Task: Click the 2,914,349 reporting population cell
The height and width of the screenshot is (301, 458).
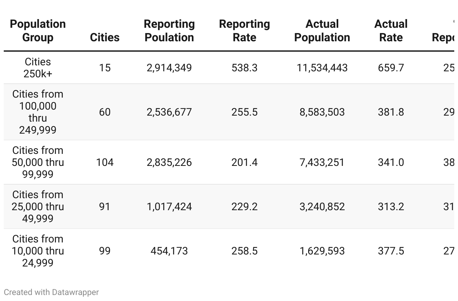Action: [x=169, y=68]
